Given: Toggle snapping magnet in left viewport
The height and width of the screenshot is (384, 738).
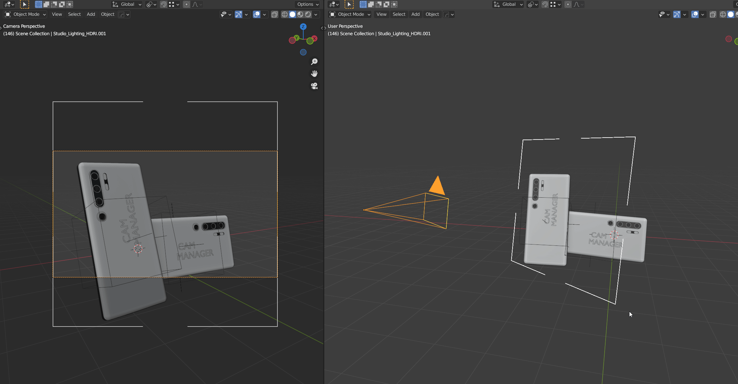Looking at the screenshot, I should [164, 4].
